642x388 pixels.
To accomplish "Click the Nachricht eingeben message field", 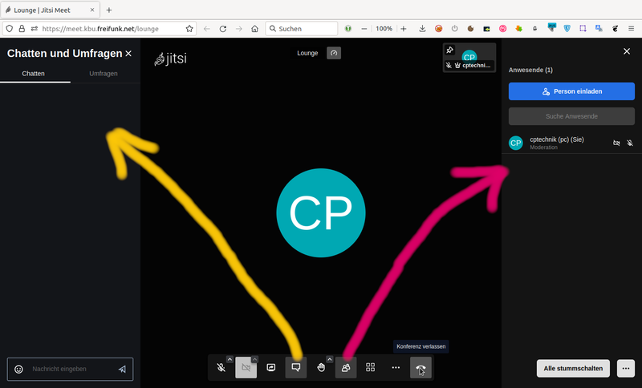I will coord(71,369).
